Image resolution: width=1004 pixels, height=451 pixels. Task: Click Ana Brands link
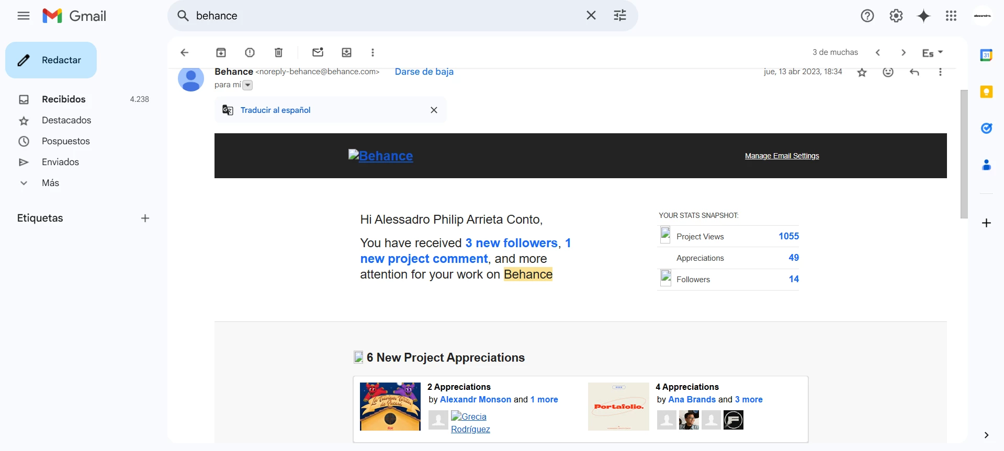click(x=692, y=399)
